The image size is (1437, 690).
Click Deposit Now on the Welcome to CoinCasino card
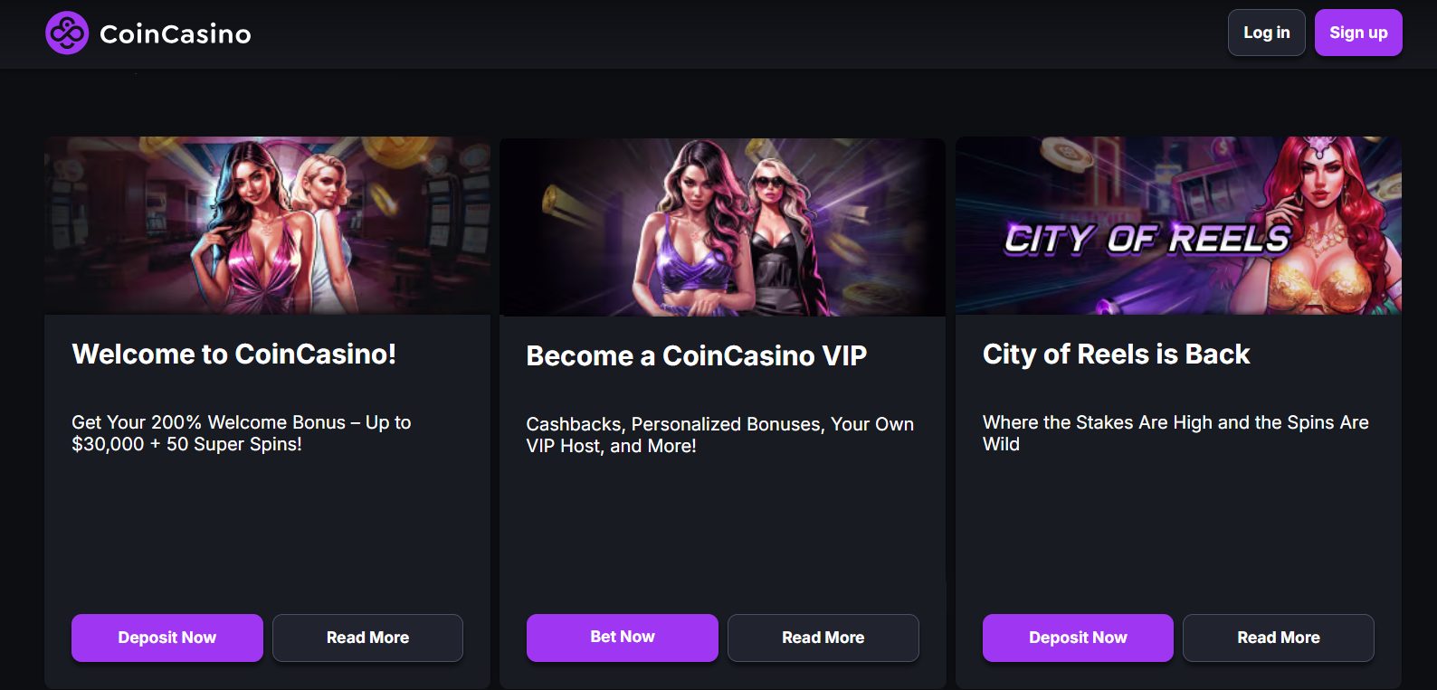click(167, 638)
